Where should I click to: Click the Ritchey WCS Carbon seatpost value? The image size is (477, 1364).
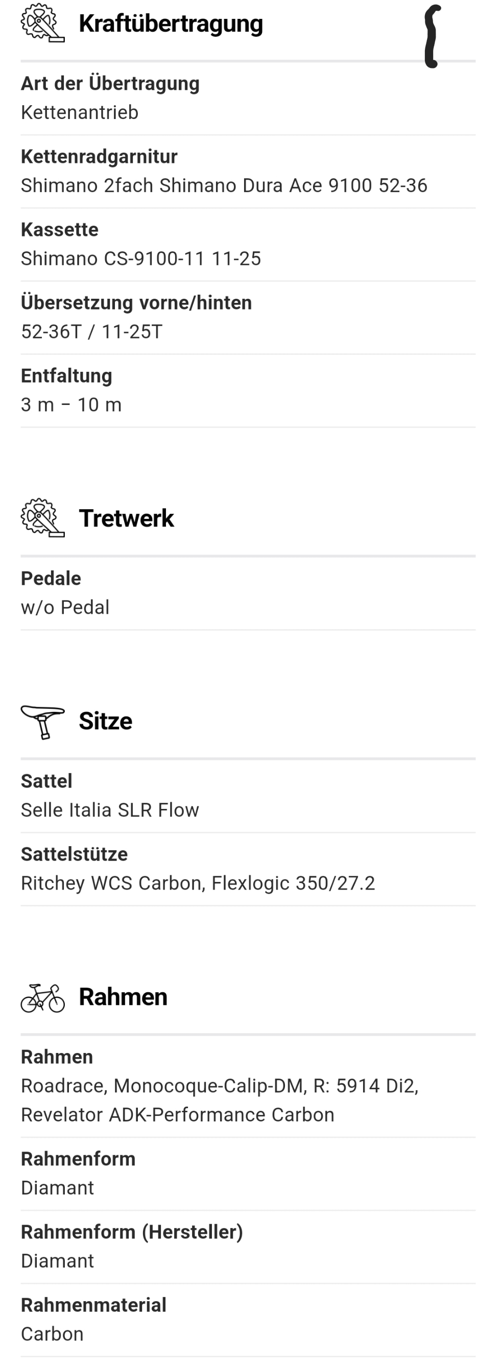[x=198, y=883]
